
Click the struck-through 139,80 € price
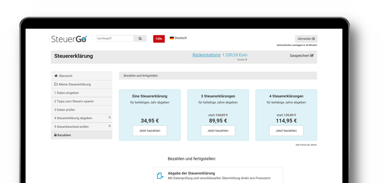[290, 115]
